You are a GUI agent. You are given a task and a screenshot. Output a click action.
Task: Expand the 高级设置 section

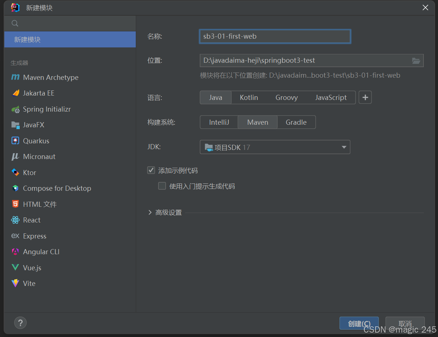click(x=150, y=212)
